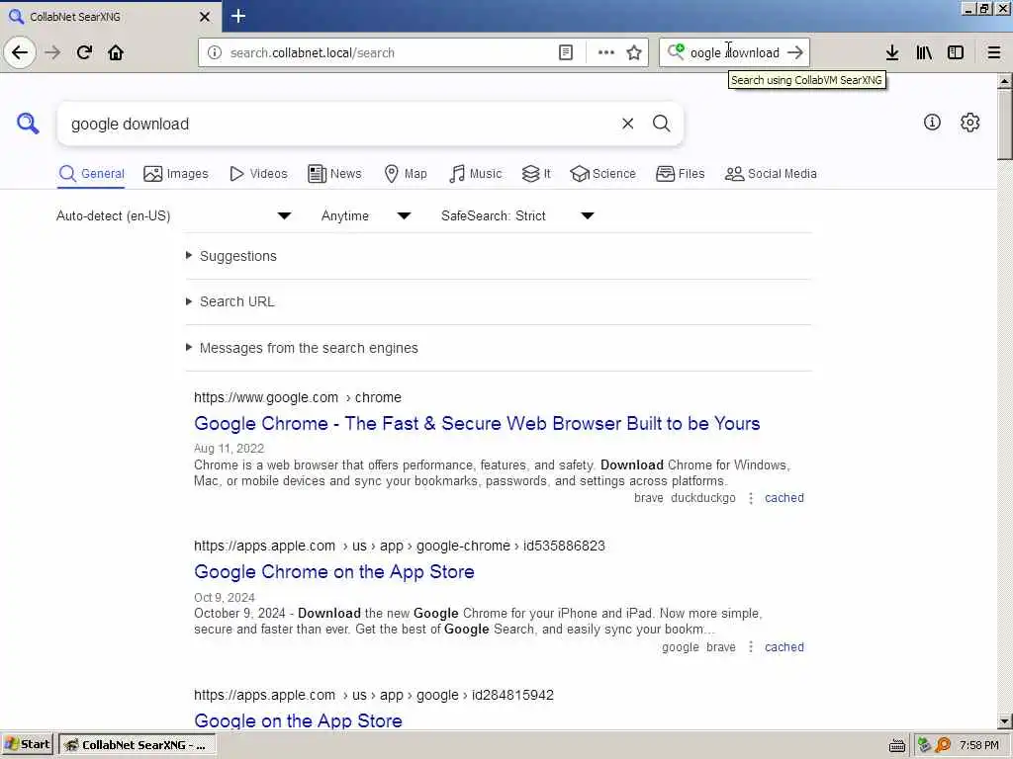Switch to the Files category tab
This screenshot has width=1013, height=759.
(x=681, y=174)
